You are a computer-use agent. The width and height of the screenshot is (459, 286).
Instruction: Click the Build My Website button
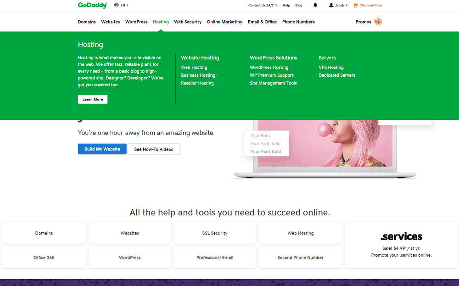pyautogui.click(x=102, y=149)
